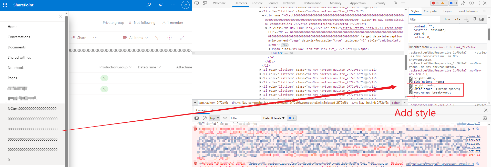The image size is (491, 167).
Task: Open the command bar ellipsis next to Share
Action: pos(95,37)
